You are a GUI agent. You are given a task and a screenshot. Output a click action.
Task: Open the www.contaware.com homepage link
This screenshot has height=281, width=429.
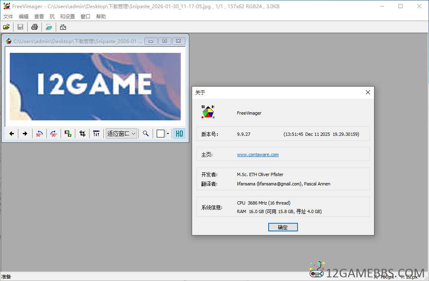tap(258, 155)
